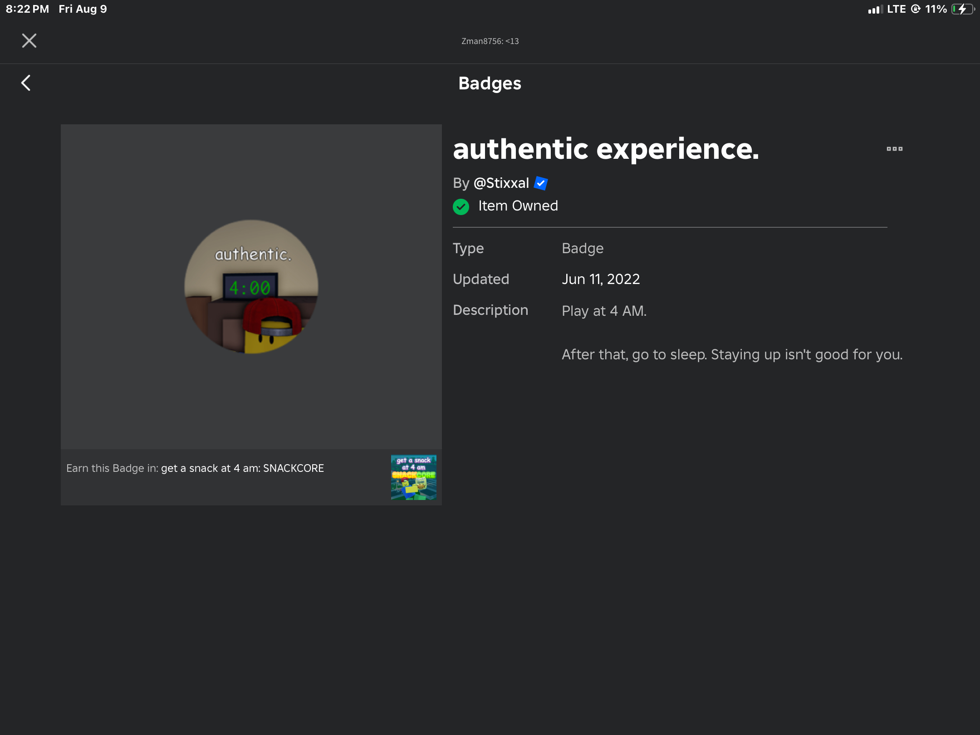Tap the 'Play at 4 AM.' description text
980x735 pixels.
[x=604, y=311]
